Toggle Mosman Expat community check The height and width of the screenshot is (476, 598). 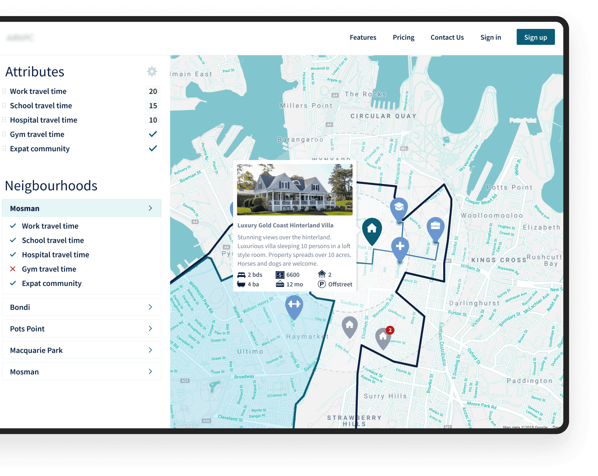point(13,283)
